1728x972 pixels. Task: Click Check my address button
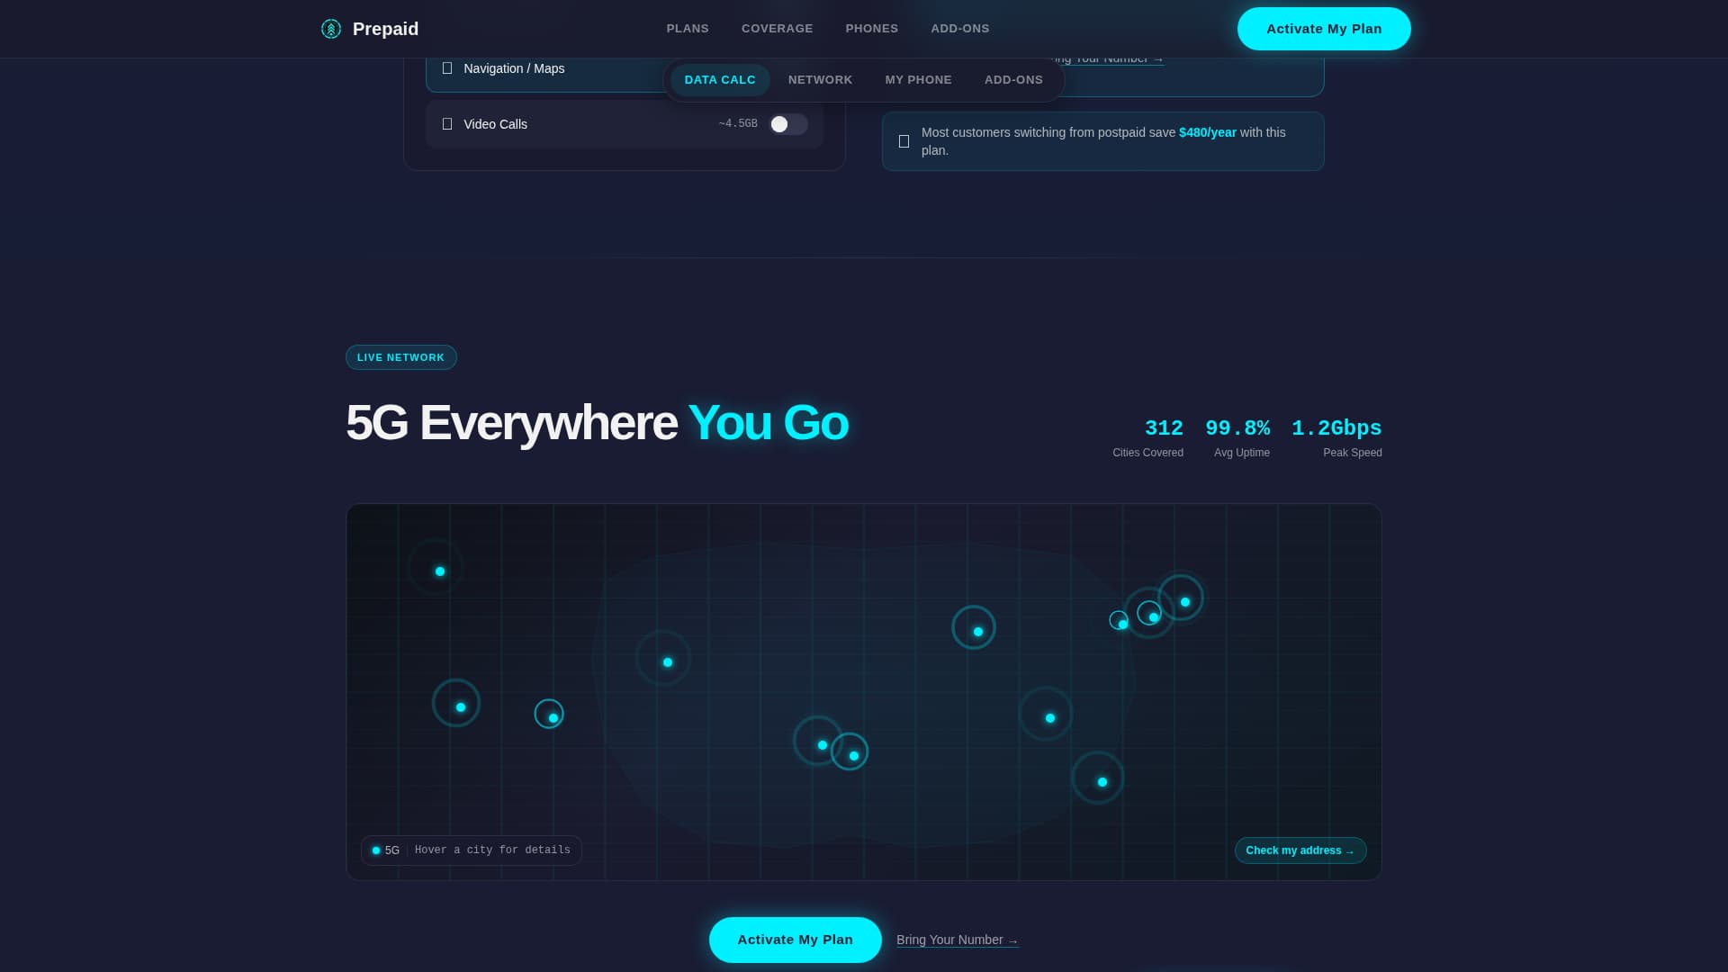tap(1300, 850)
